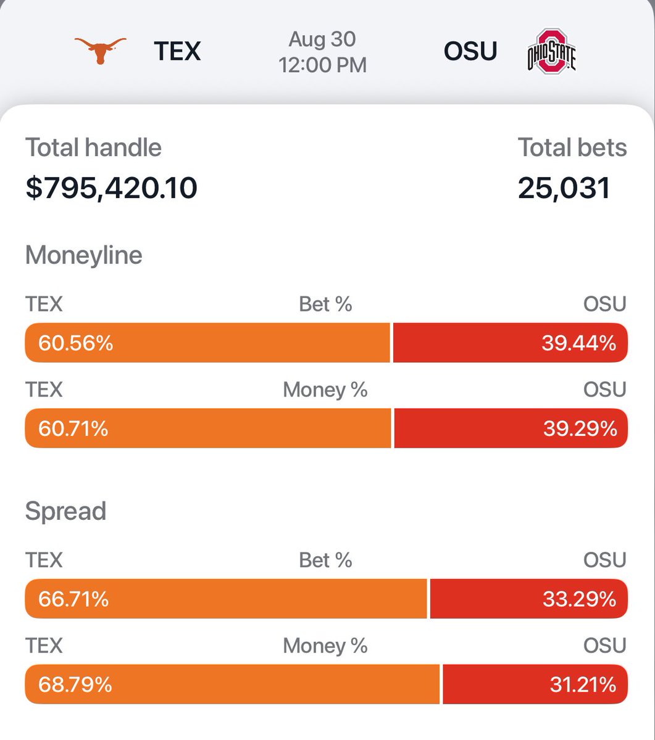Click the Spread TEX 66.71% bet bar

click(225, 599)
